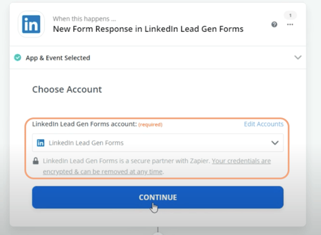Click the connector line below the step card
Viewport: 321px width, 235px height.
point(158,229)
